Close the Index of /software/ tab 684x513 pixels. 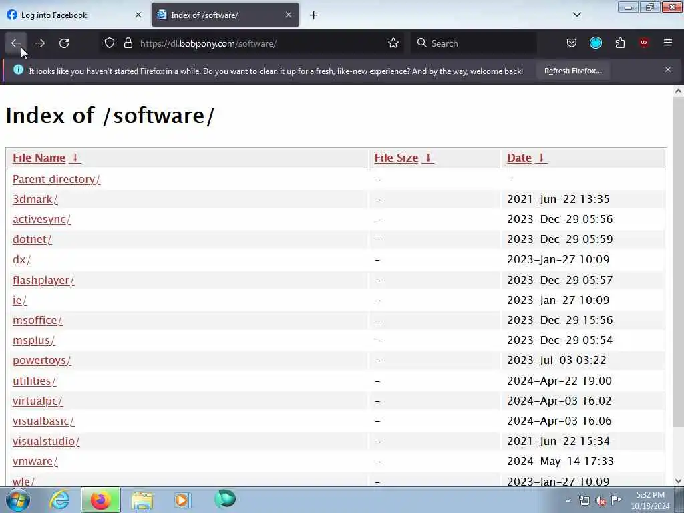coord(289,15)
